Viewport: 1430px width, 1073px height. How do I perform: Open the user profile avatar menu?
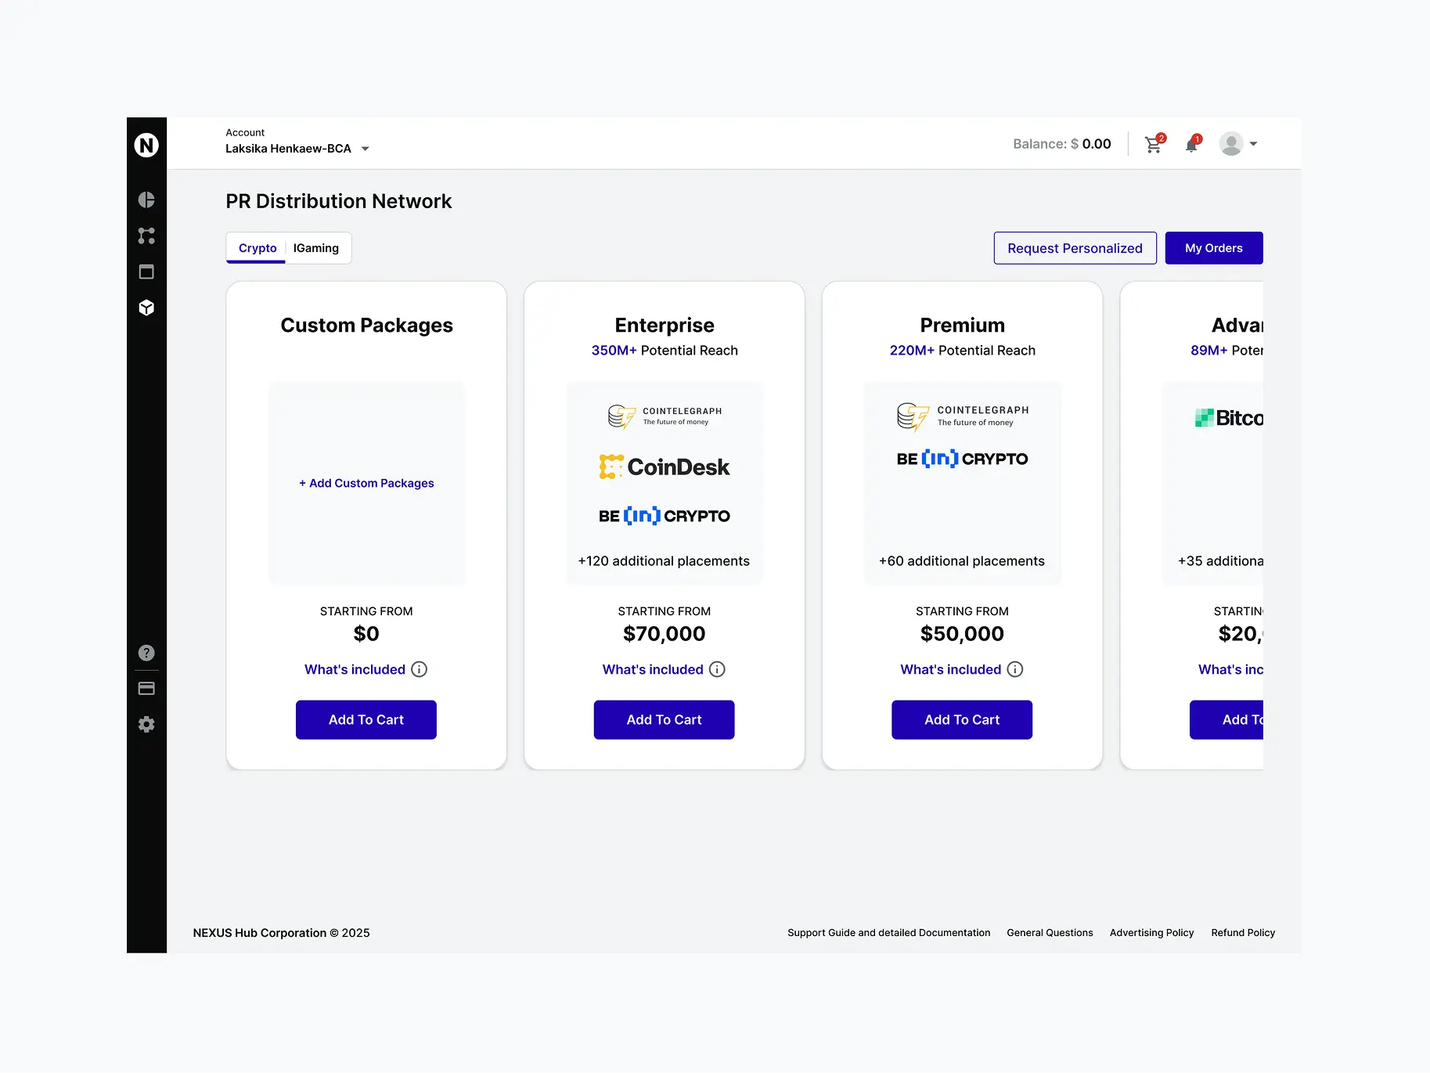coord(1237,144)
